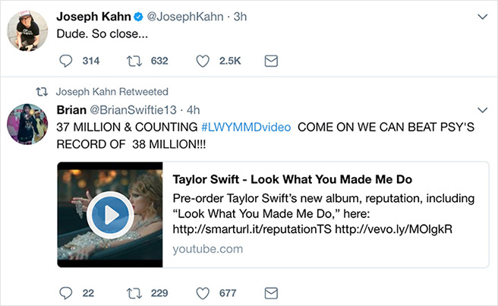Like Brian's tweet with 677 likes

(x=203, y=292)
